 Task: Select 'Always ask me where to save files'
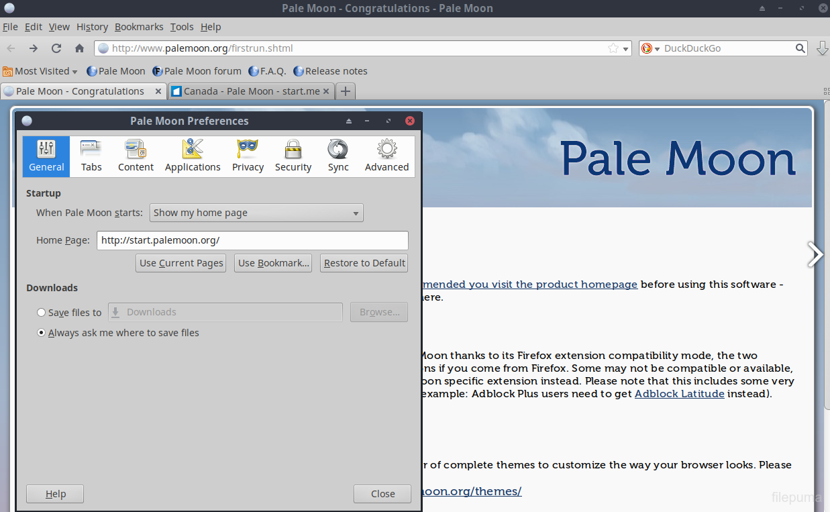pos(42,333)
